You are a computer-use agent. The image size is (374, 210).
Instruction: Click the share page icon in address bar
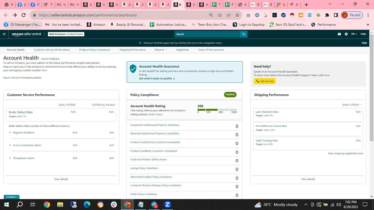click(229, 15)
